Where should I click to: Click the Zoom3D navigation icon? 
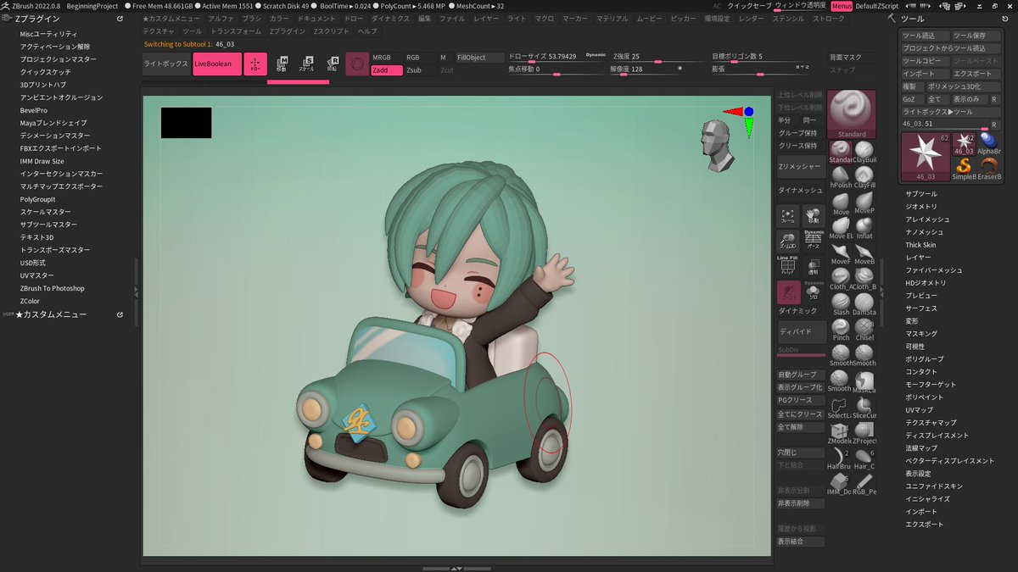tap(788, 241)
